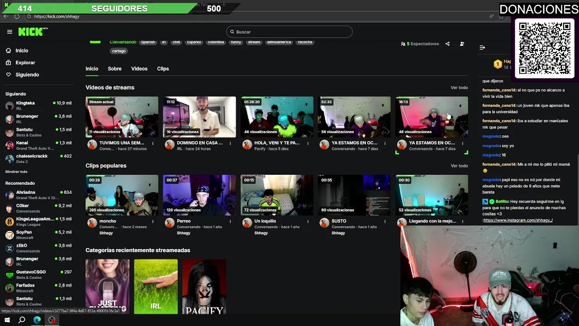
Task: Switch to the Inicio channel tab
Action: point(92,69)
